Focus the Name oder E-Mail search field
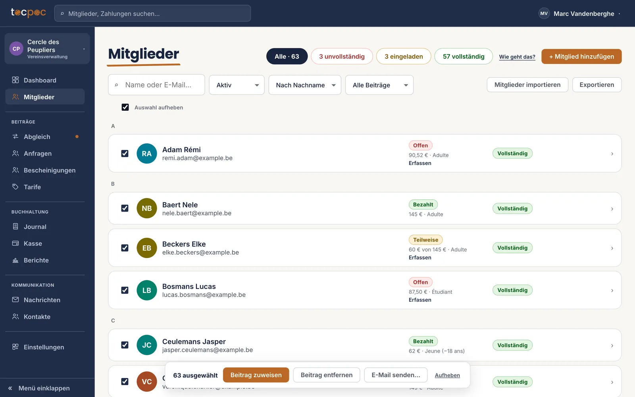Screen dimensions: 635x397 156,85
